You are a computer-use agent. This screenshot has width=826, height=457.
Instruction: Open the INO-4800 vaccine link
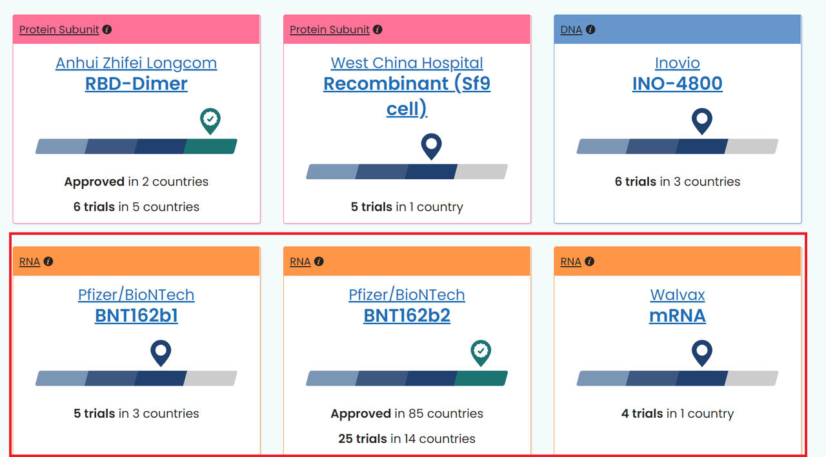tap(678, 84)
